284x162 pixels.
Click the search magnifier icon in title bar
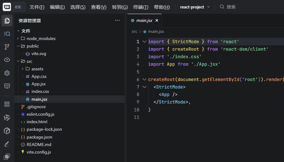222,7
